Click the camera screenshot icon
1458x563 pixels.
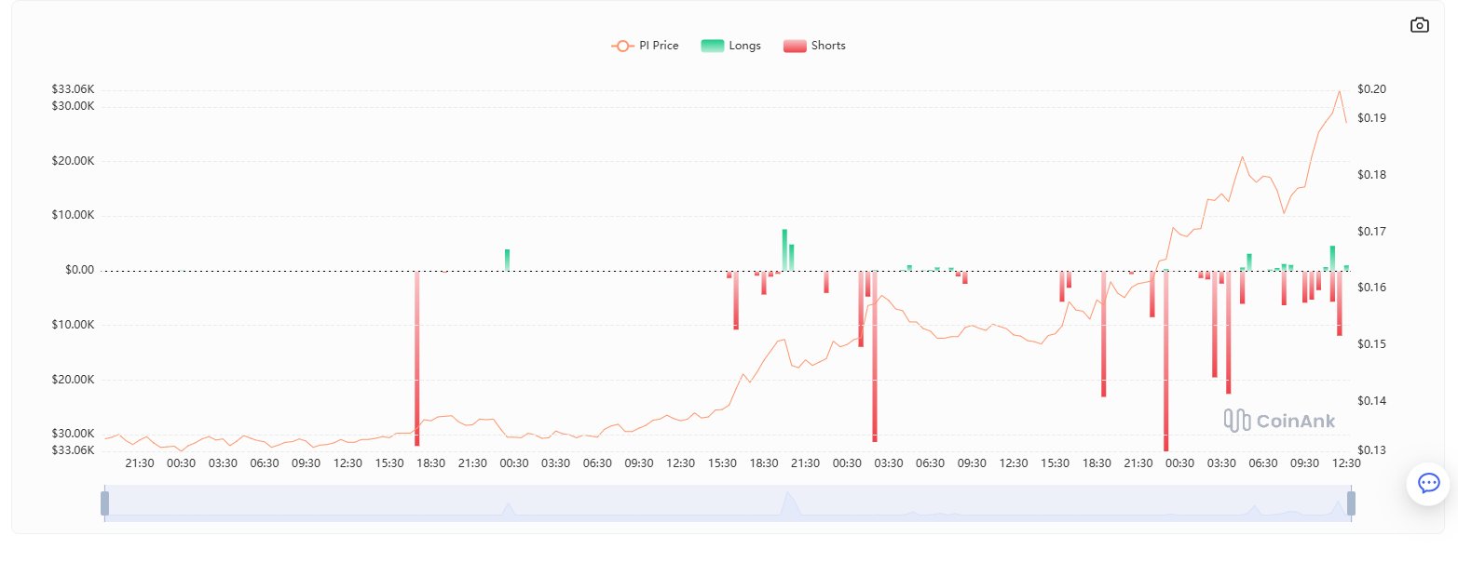(1419, 25)
